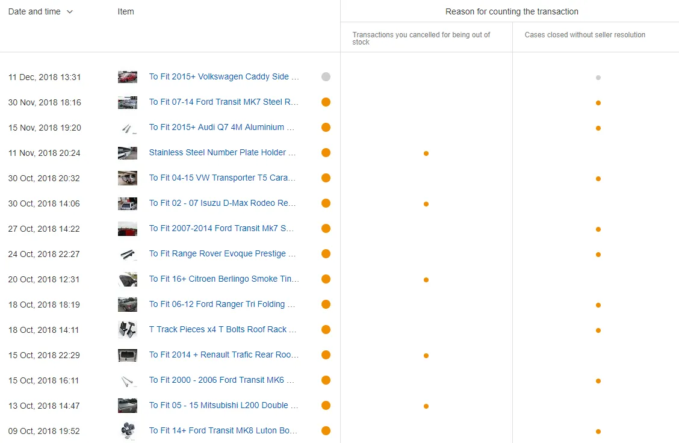Click out-of-stock marker for Citroen Berlingo row

click(426, 280)
